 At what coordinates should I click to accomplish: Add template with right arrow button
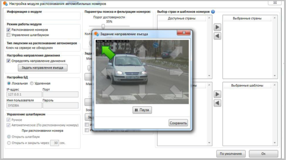pyautogui.click(x=217, y=94)
